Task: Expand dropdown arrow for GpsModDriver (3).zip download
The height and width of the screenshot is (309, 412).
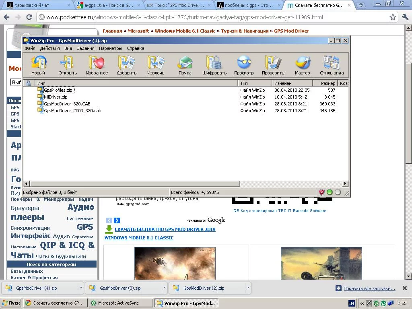Action: point(165,288)
